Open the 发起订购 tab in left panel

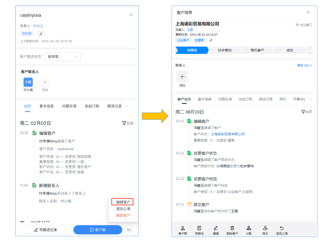point(92,106)
